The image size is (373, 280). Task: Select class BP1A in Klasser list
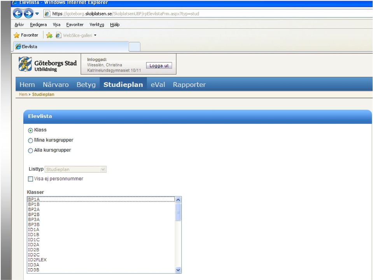point(101,199)
